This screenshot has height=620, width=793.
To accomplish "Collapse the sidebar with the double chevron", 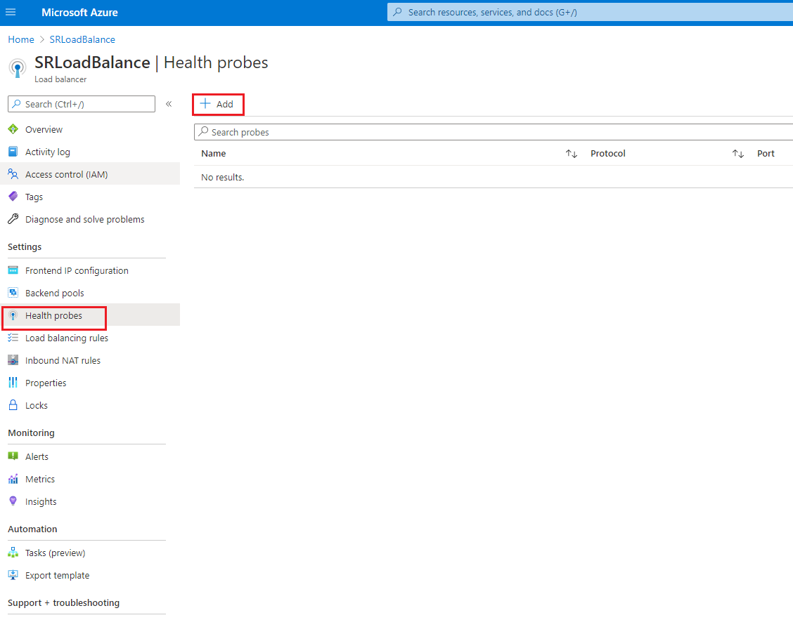I will [x=169, y=103].
